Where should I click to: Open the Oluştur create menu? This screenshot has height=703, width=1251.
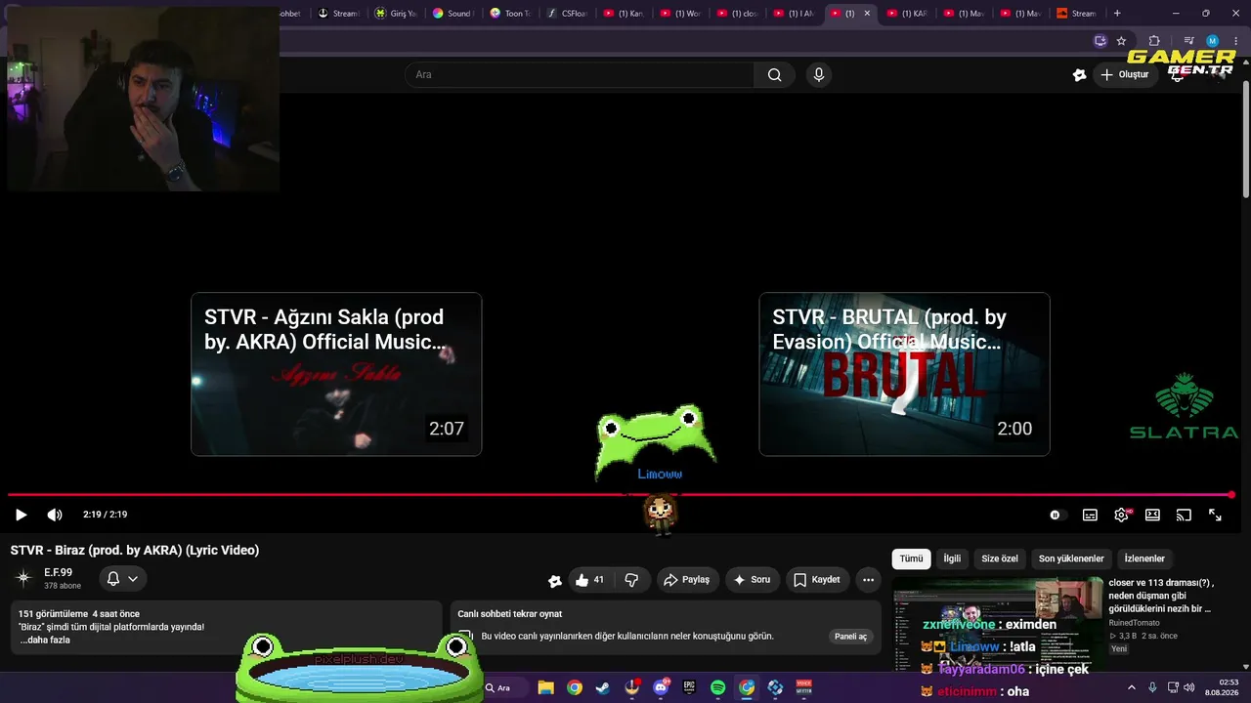[x=1124, y=75]
